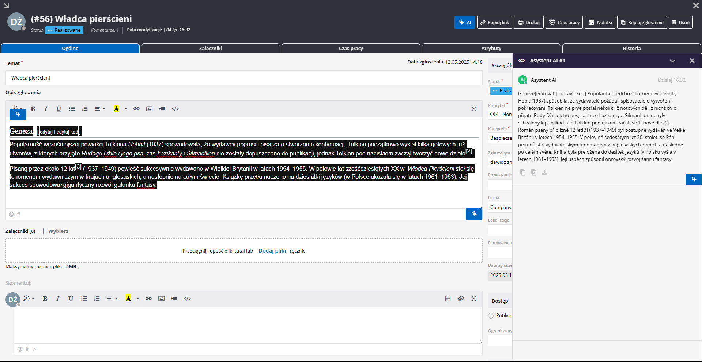This screenshot has width=702, height=362.
Task: Click AI sparkle button in assistant panel
Action: pos(693,179)
